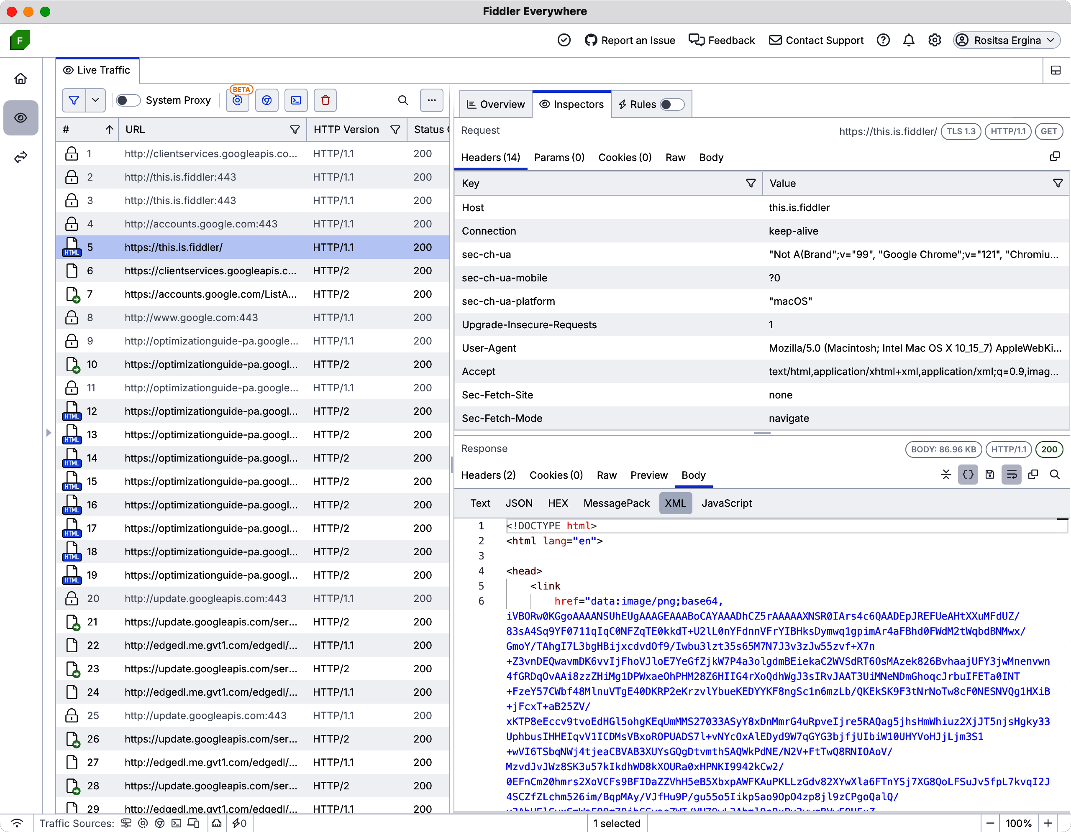Expand the collapsed side panel arrow
This screenshot has height=832, width=1071.
(x=49, y=433)
